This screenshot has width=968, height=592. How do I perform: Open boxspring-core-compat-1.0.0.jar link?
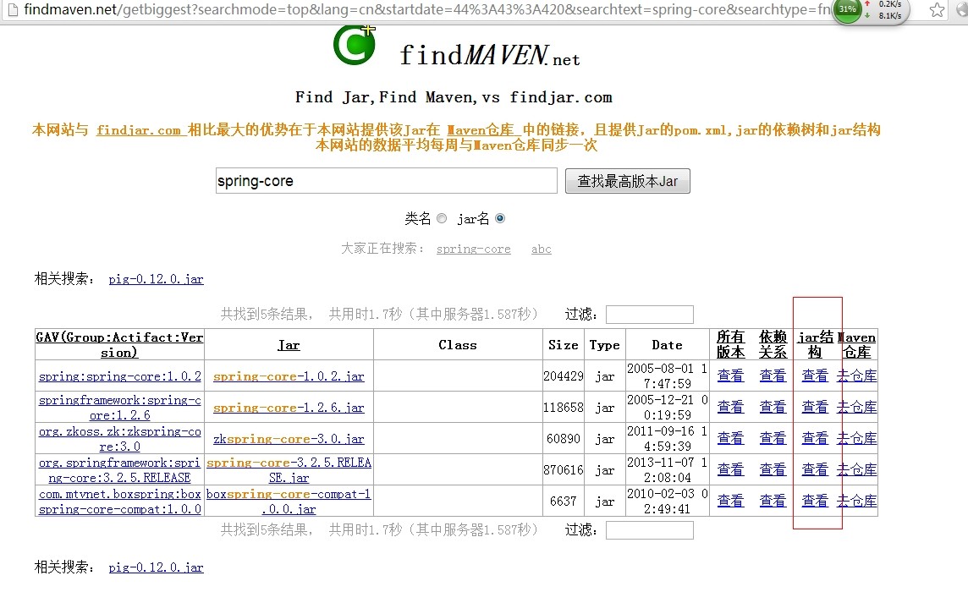point(289,502)
